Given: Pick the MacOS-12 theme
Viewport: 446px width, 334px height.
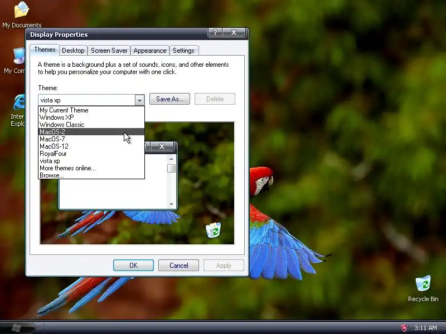Looking at the screenshot, I should 91,146.
